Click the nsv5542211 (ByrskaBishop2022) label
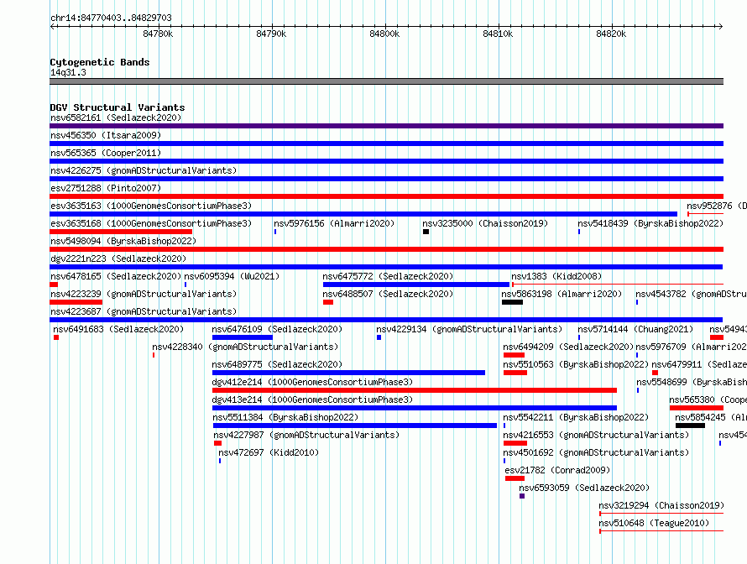747x564 pixels. click(576, 417)
